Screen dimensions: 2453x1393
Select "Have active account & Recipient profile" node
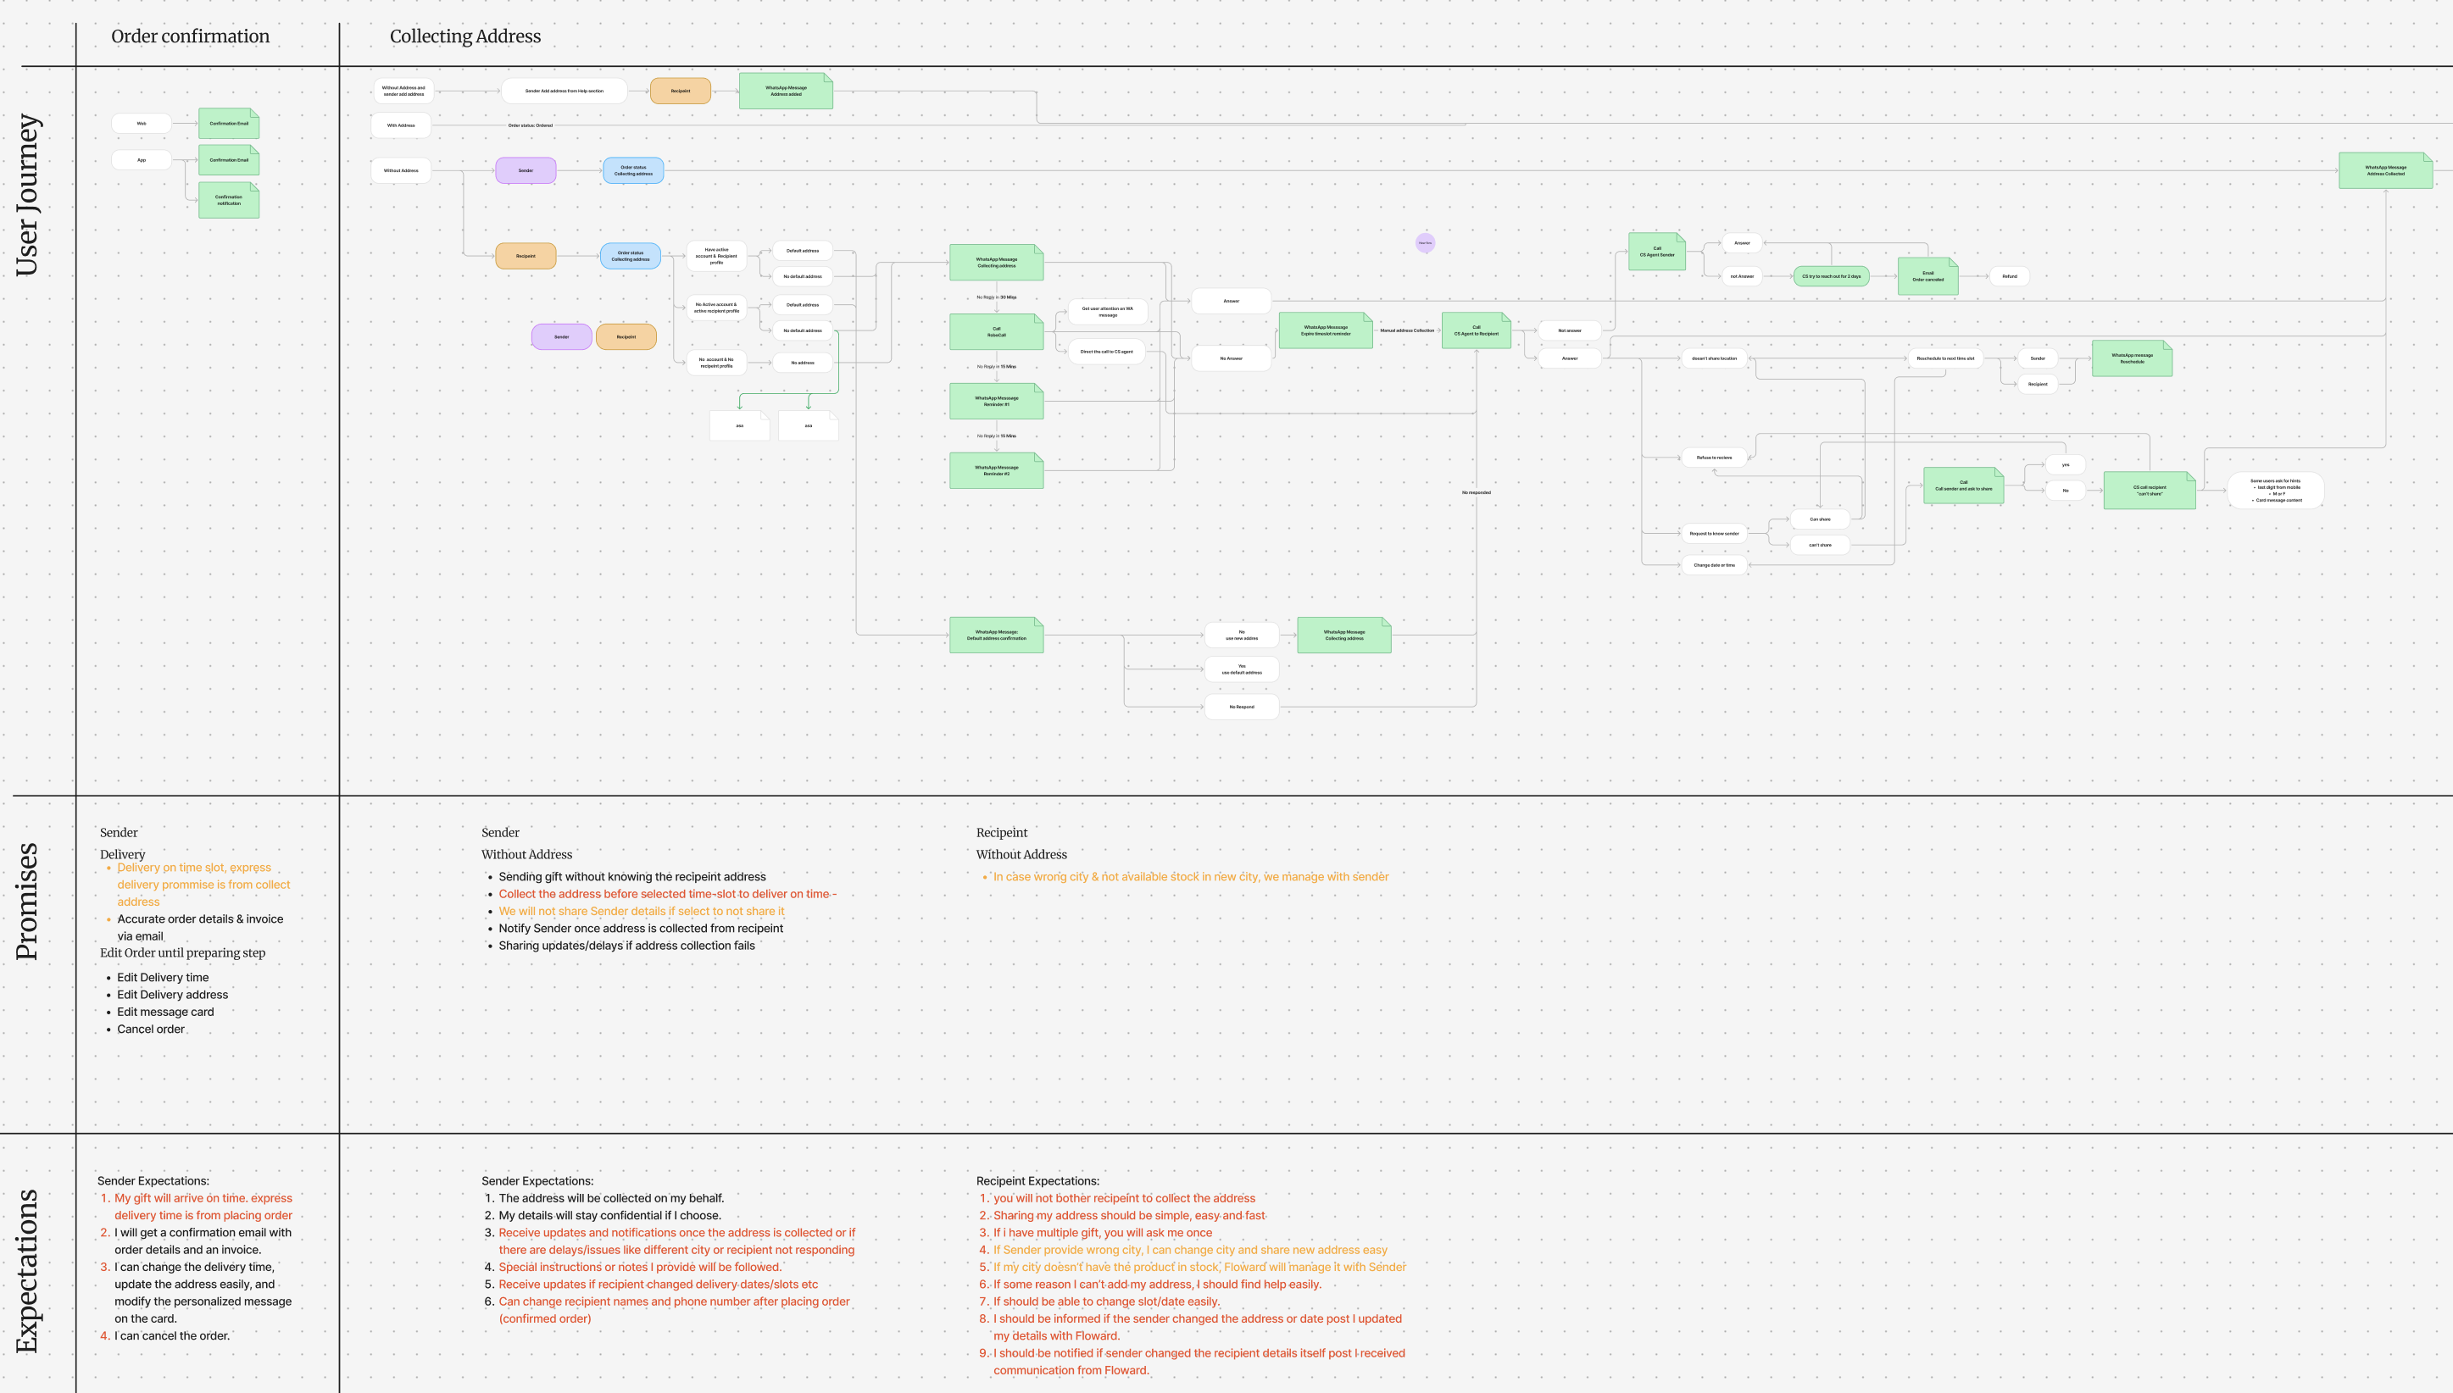716,257
